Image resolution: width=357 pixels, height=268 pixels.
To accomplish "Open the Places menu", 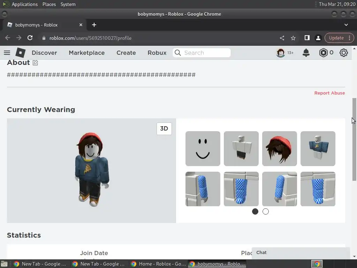I will pos(49,4).
